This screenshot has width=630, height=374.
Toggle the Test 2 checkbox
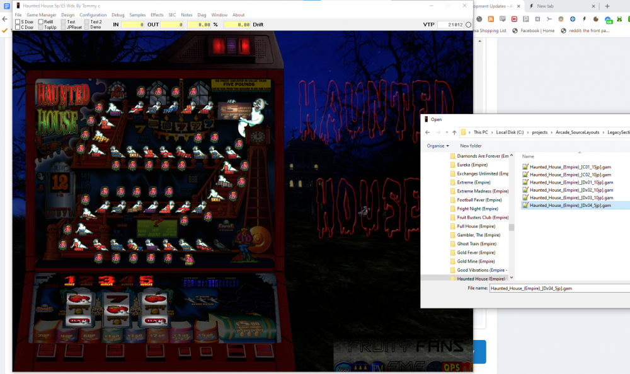87,21
